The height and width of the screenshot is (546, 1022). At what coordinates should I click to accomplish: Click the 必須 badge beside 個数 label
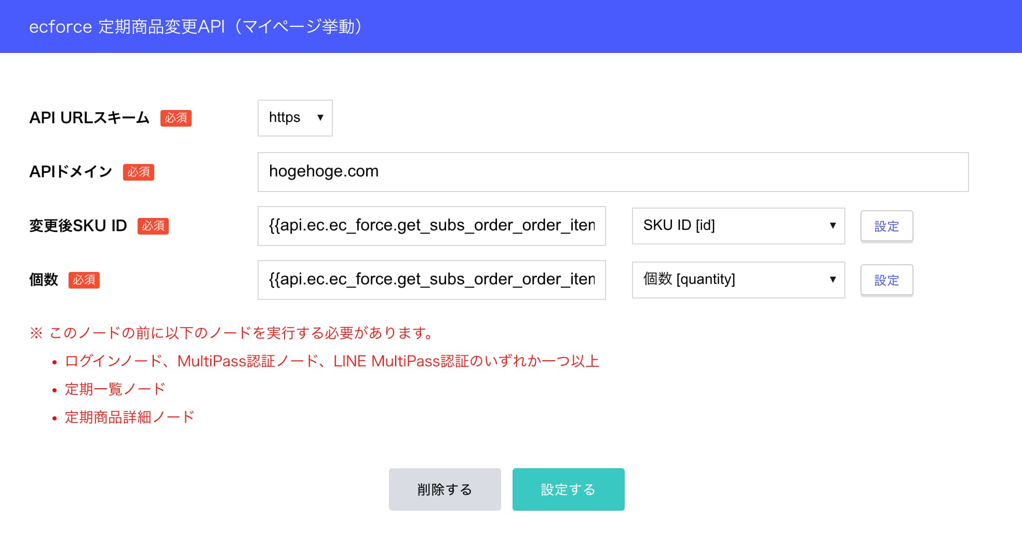[x=84, y=280]
